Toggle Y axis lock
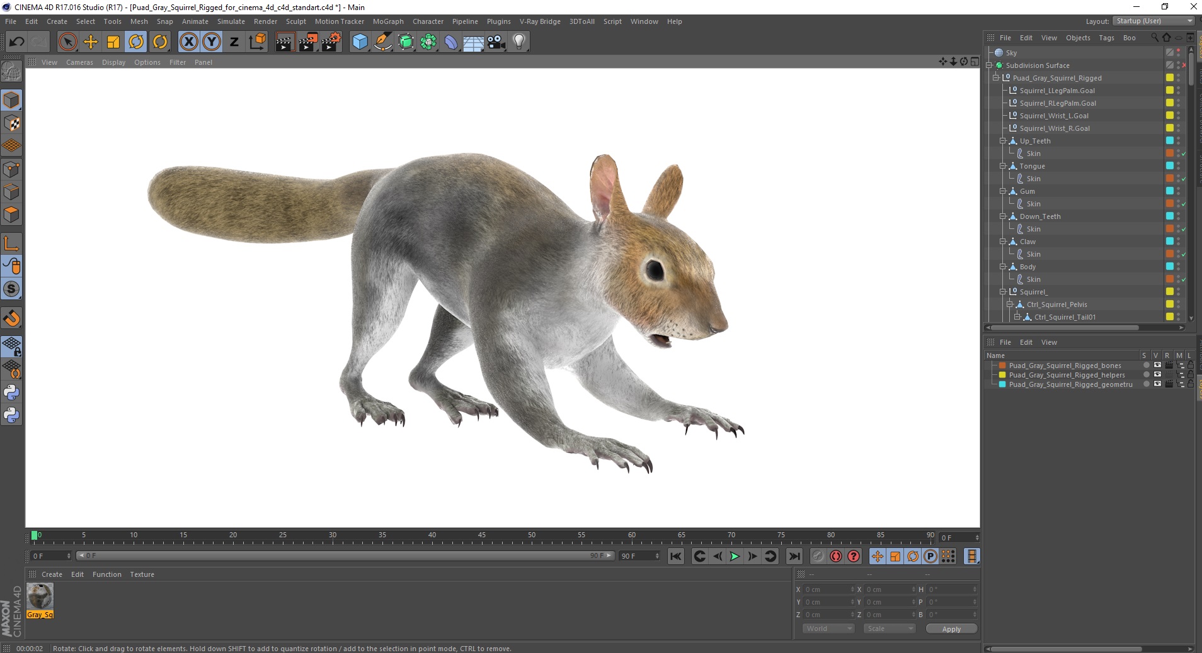The width and height of the screenshot is (1202, 653). 212,42
